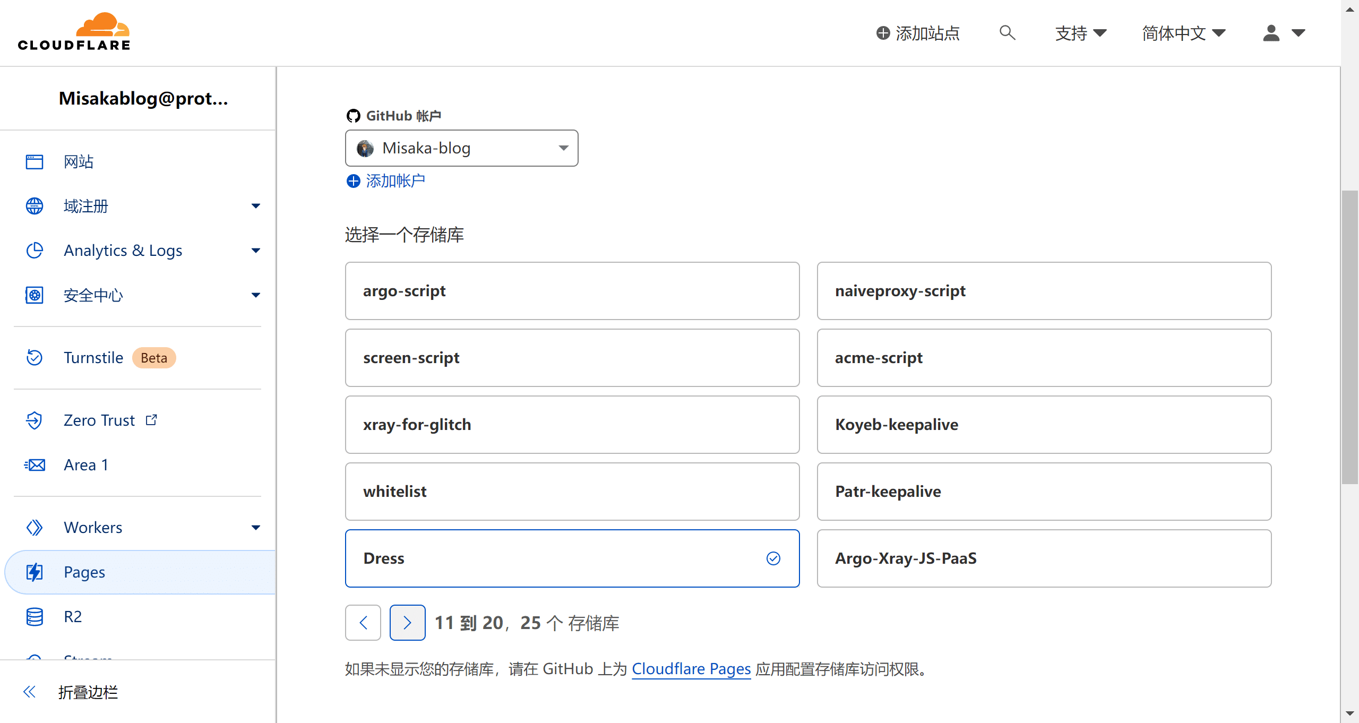1359x723 pixels.
Task: Select the Dress repository card
Action: (x=572, y=558)
